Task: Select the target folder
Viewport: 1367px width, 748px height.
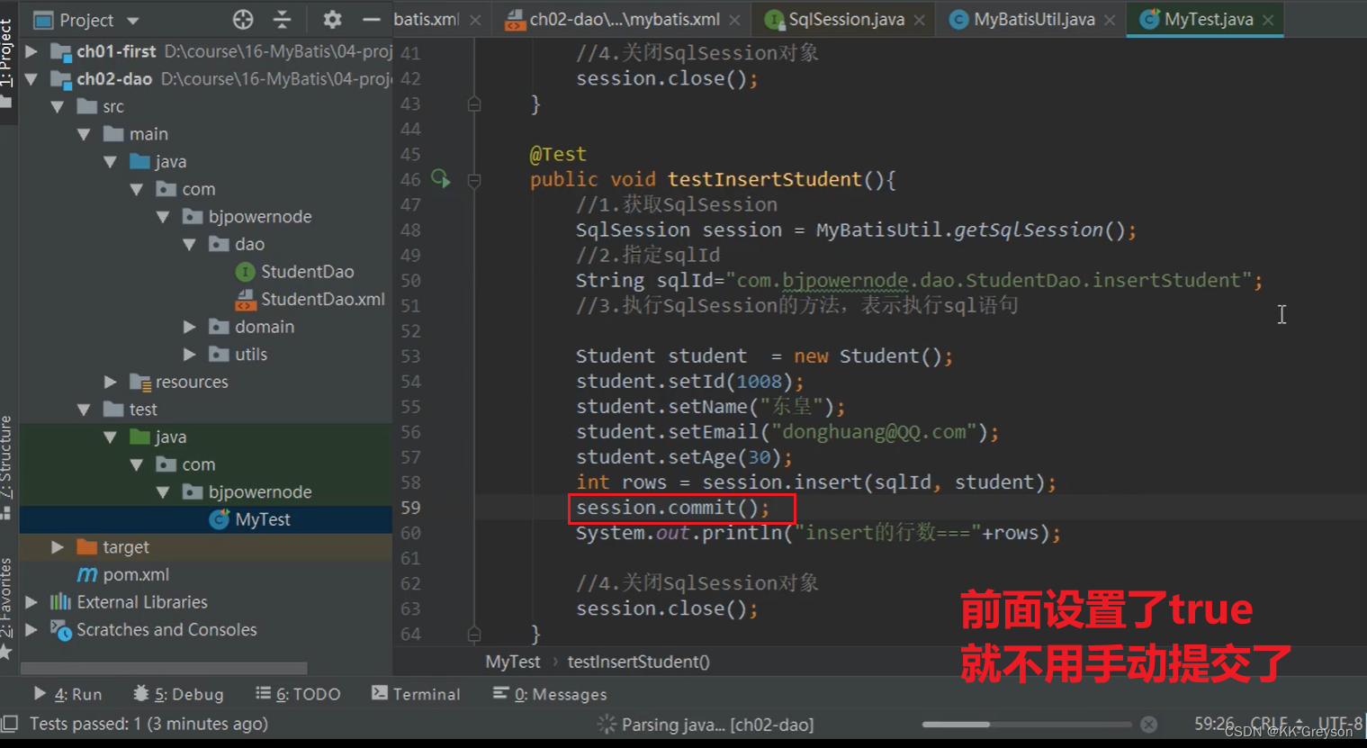Action: (x=112, y=547)
